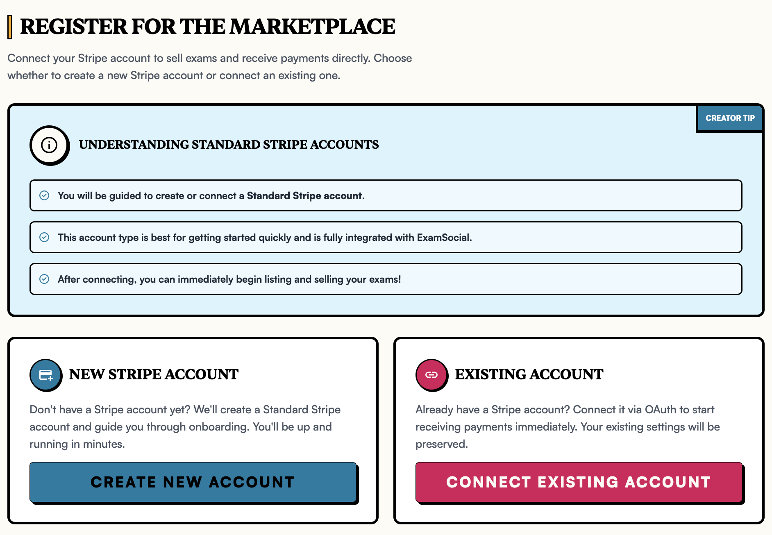Click the chain link icon next to Existing Account

[431, 374]
